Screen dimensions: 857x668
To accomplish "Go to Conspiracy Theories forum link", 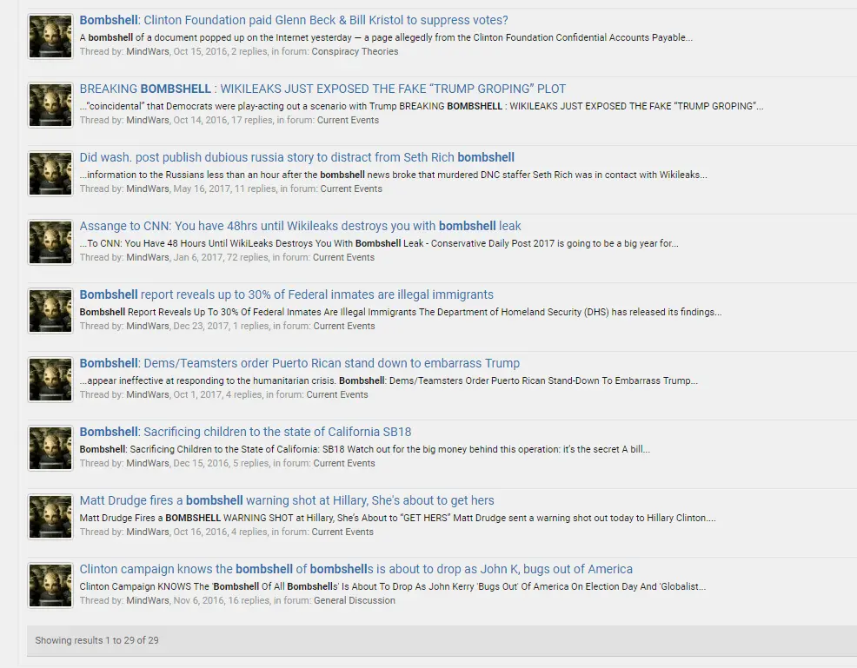I will point(355,51).
